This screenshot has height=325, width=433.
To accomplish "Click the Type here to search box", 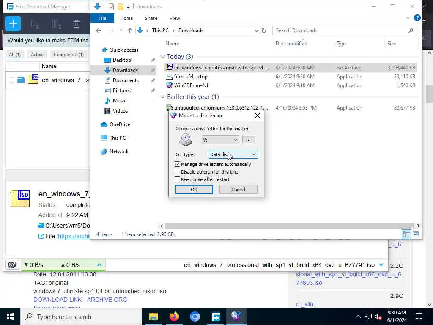I will 82,317.
